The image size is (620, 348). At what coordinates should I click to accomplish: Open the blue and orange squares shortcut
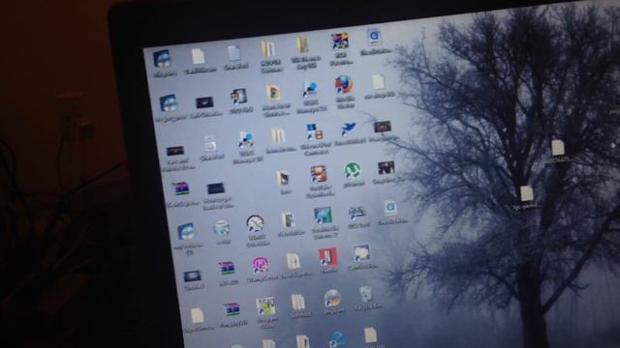pyautogui.click(x=314, y=132)
